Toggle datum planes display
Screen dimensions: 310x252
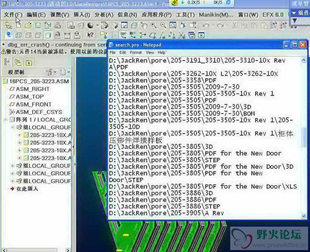point(152,35)
